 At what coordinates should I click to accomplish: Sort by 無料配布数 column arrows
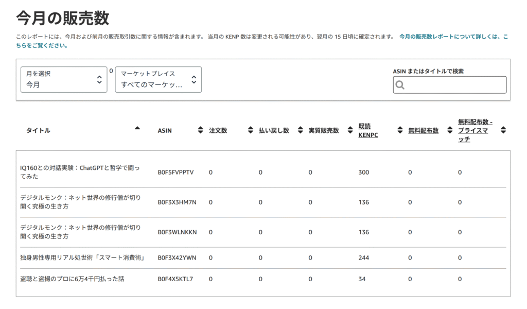coord(450,130)
